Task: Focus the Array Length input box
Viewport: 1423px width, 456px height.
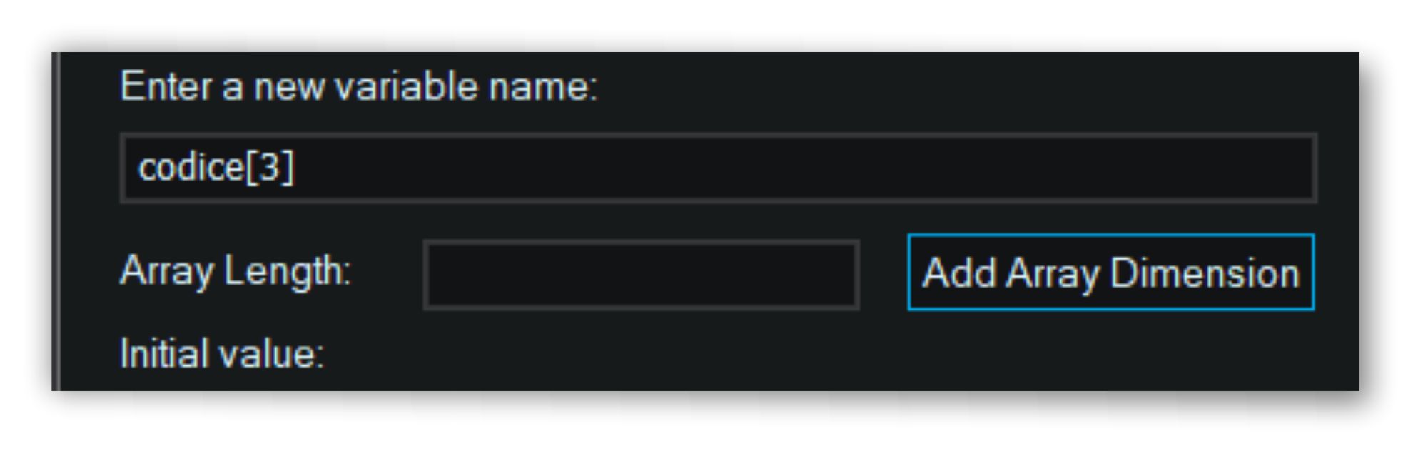Action: tap(641, 275)
